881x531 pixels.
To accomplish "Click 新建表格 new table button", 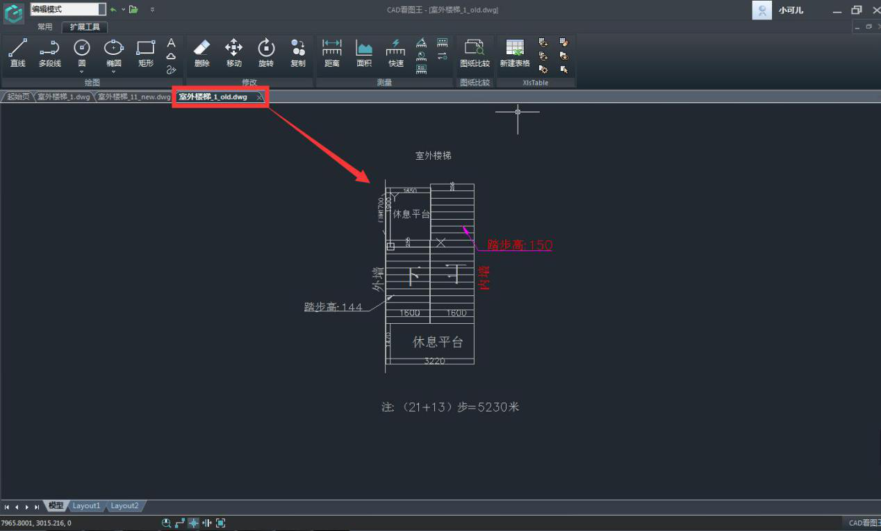I will point(515,54).
